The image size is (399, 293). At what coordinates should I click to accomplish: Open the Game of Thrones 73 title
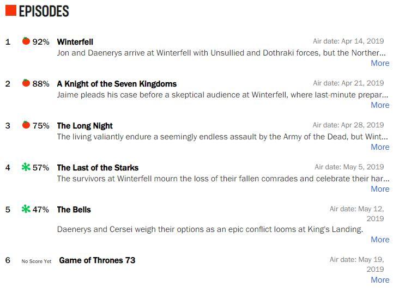97,260
